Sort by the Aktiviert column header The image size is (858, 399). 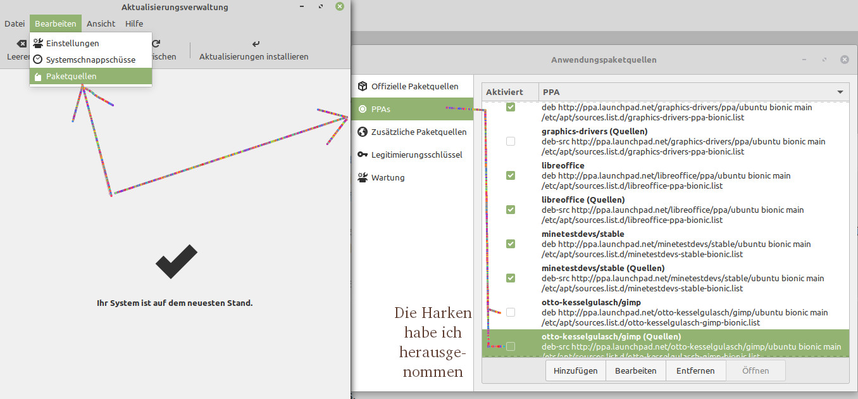[504, 92]
